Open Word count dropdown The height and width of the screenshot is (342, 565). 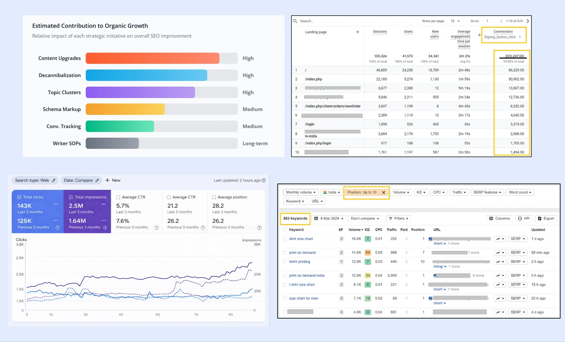pyautogui.click(x=520, y=192)
